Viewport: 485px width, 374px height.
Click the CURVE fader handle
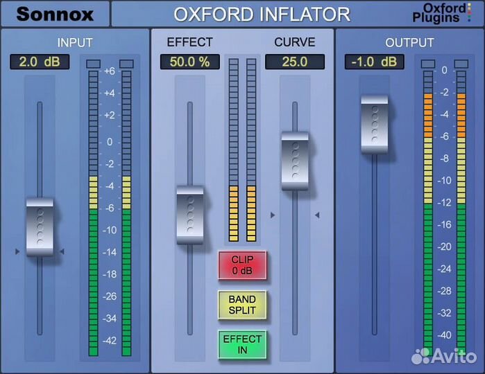(x=295, y=161)
